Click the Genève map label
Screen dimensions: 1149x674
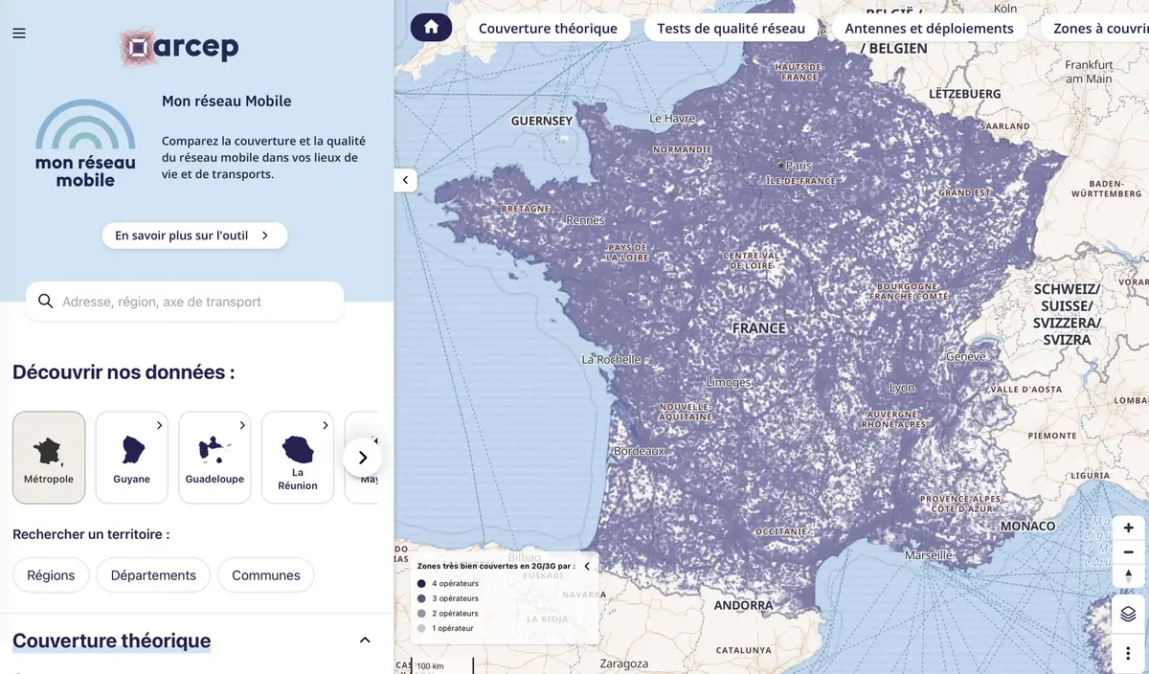click(965, 356)
